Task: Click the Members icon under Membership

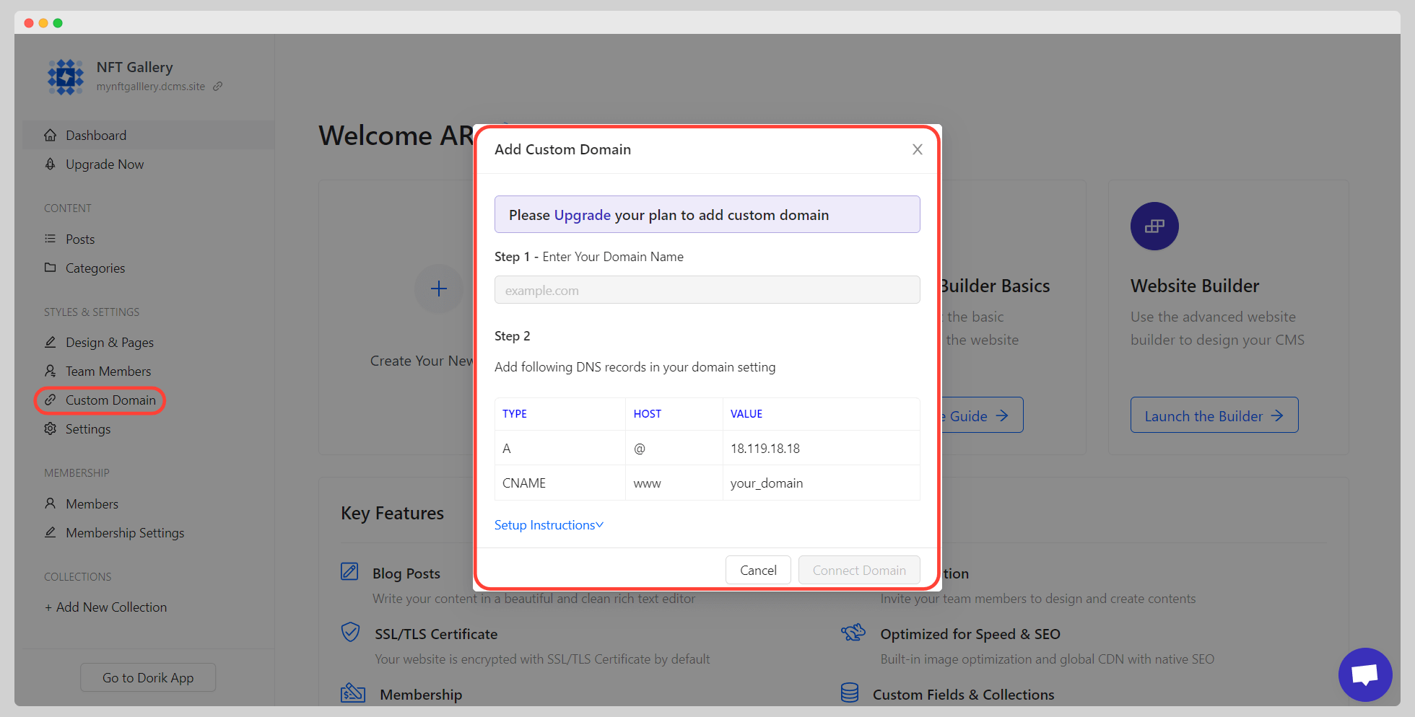Action: click(x=50, y=503)
